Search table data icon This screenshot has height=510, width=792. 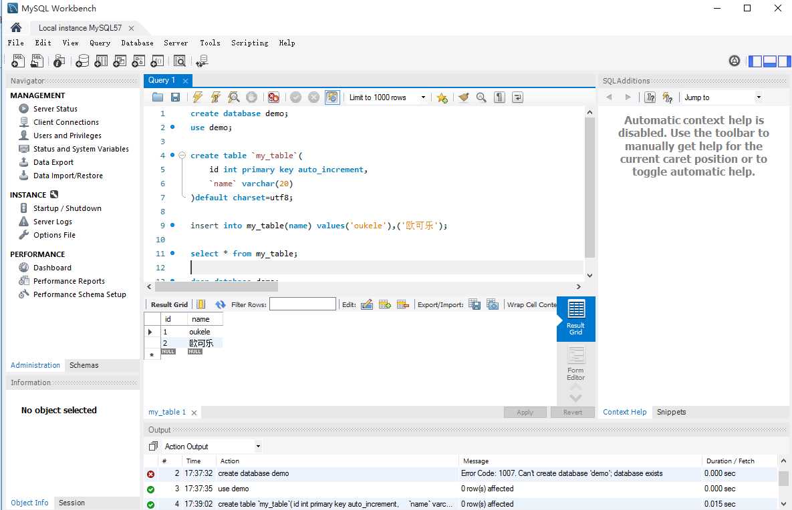179,61
